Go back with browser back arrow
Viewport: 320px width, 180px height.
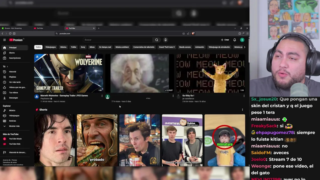tap(2, 33)
